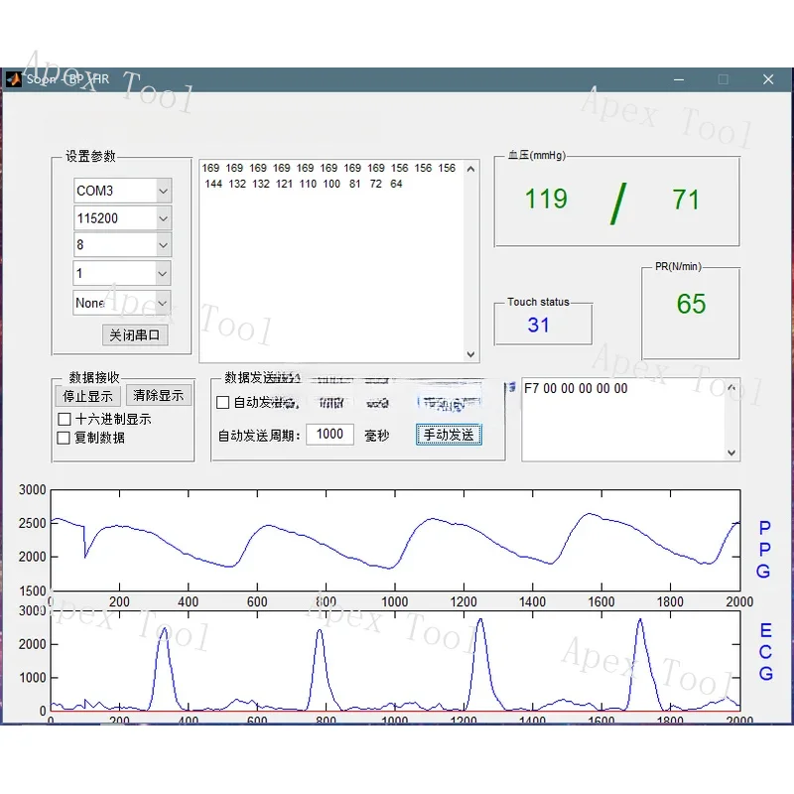Click the up arrow of the received data scrollbar
The width and height of the screenshot is (794, 794).
(x=471, y=167)
